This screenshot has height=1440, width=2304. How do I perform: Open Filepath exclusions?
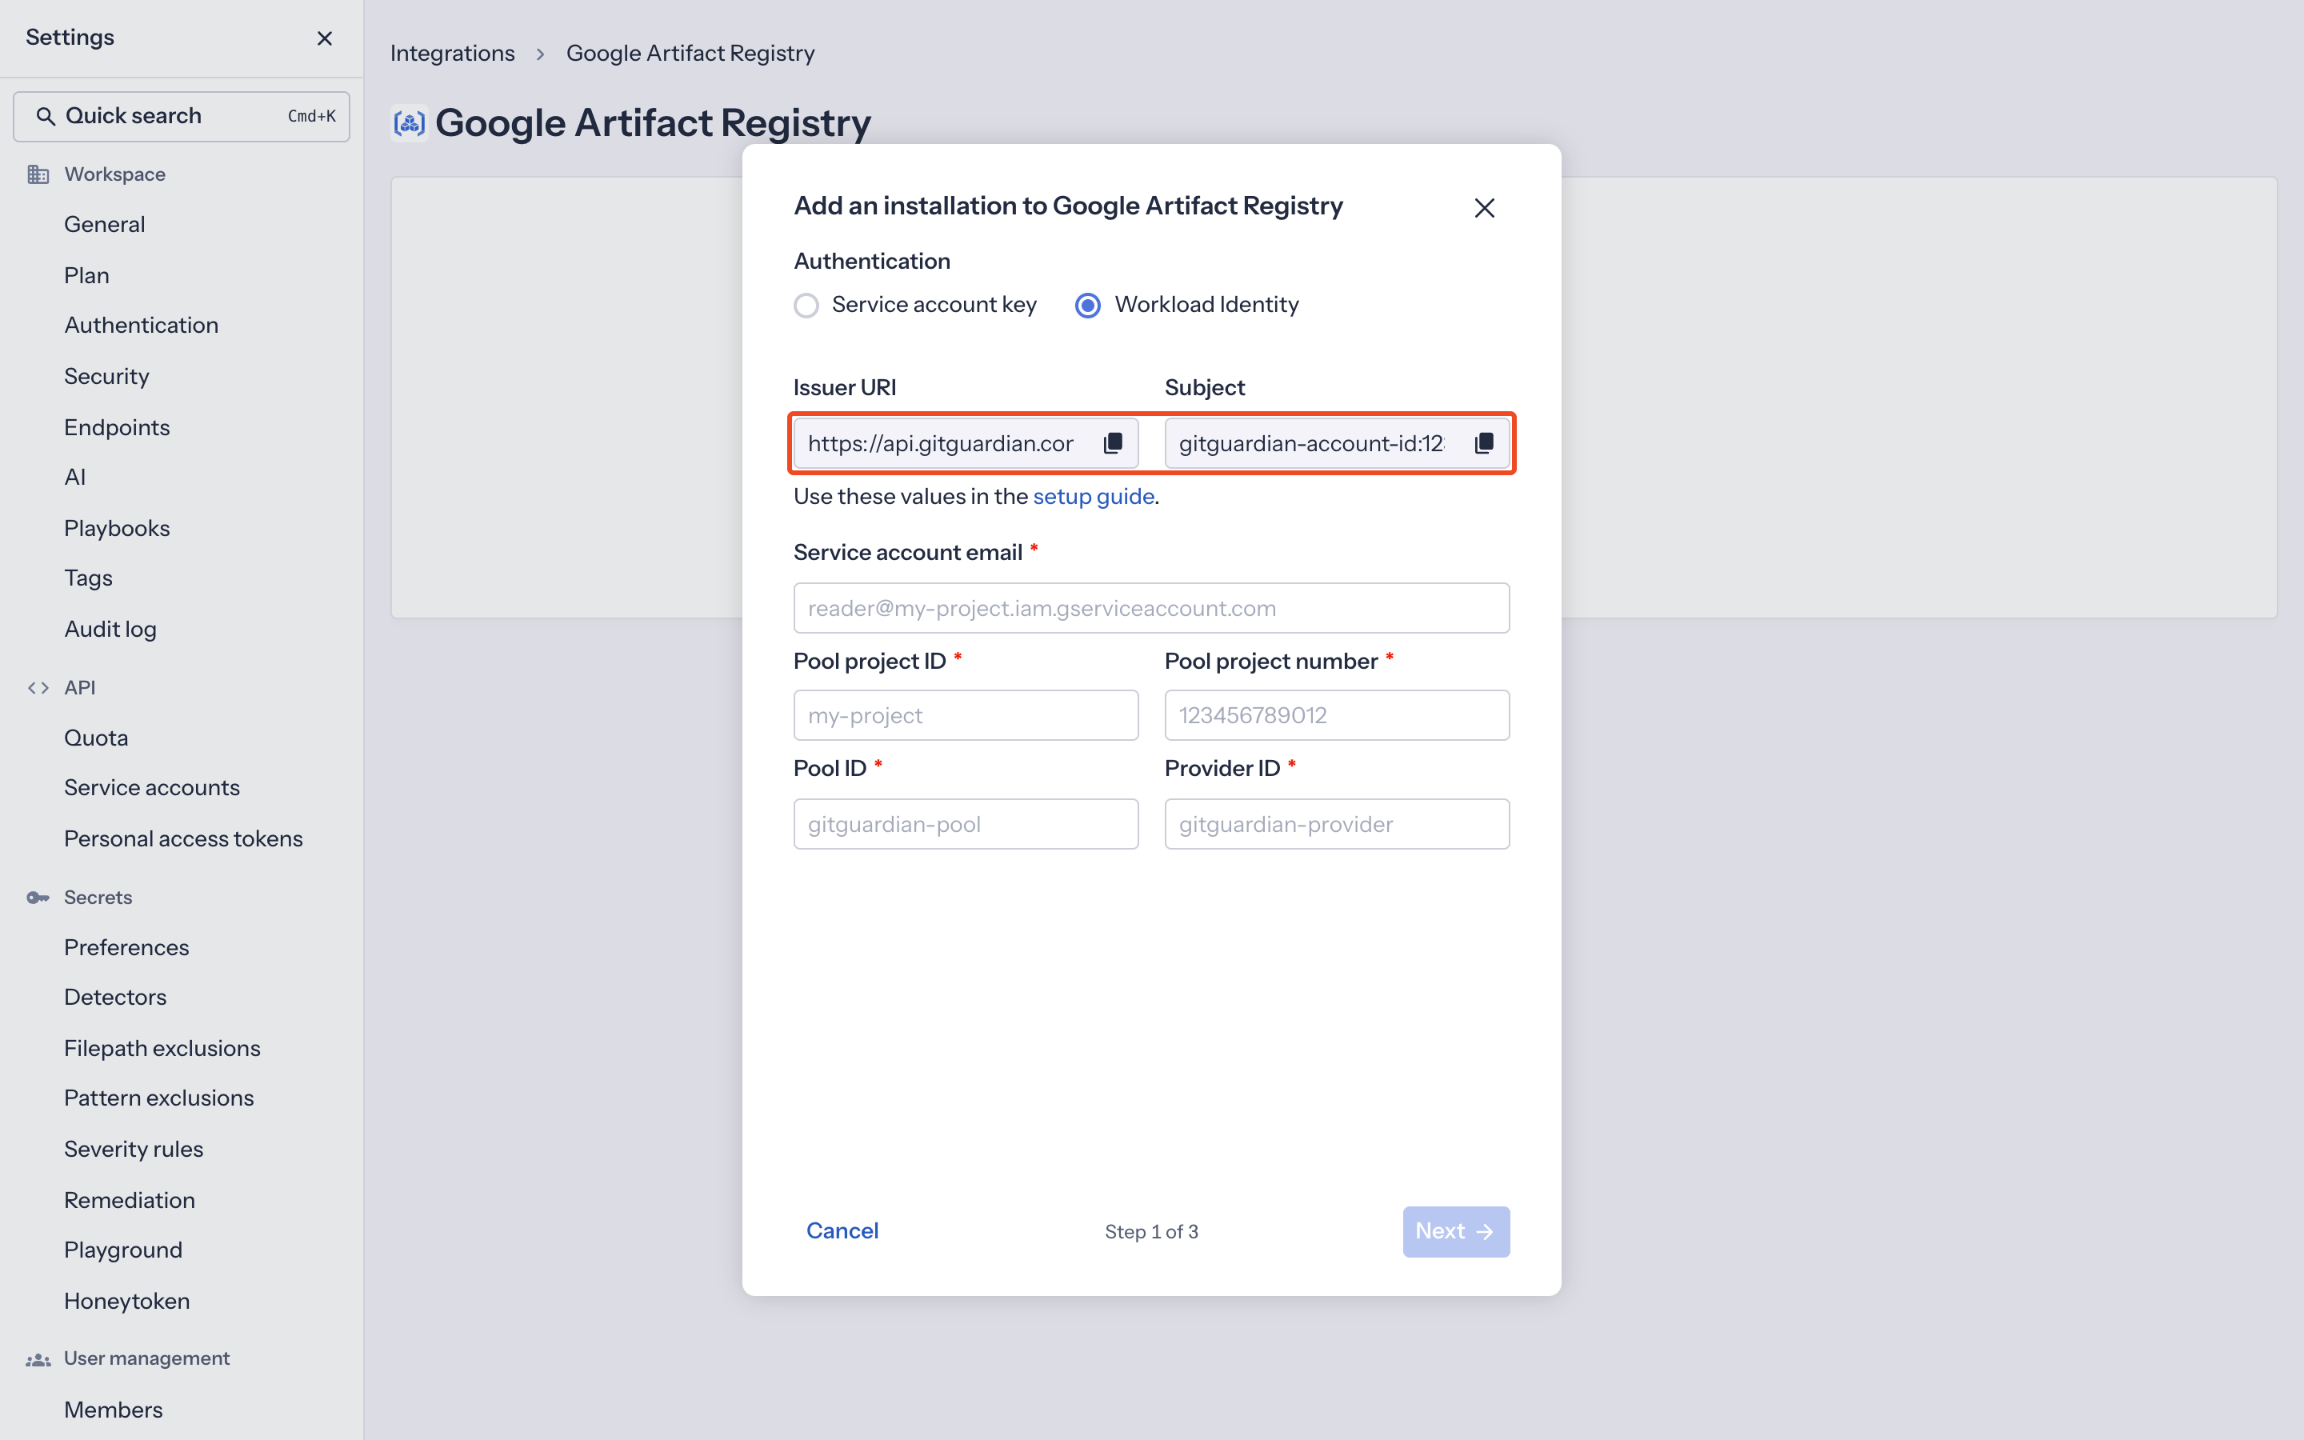tap(163, 1049)
